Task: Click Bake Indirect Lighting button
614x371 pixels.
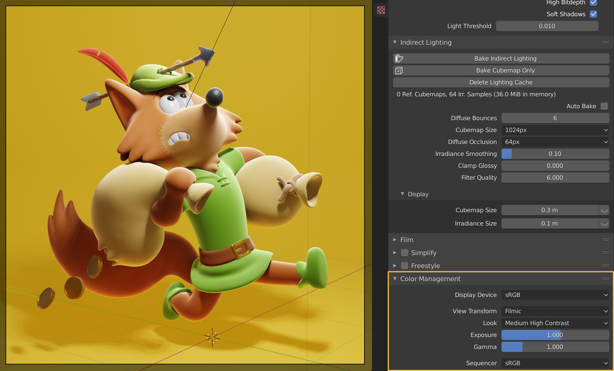Action: tap(501, 58)
